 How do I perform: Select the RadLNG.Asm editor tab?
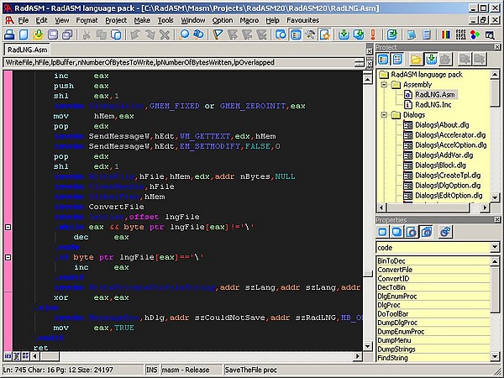[29, 50]
